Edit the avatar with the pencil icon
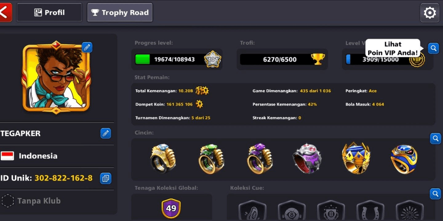Screen dimensions: 443x221 [x=87, y=47]
